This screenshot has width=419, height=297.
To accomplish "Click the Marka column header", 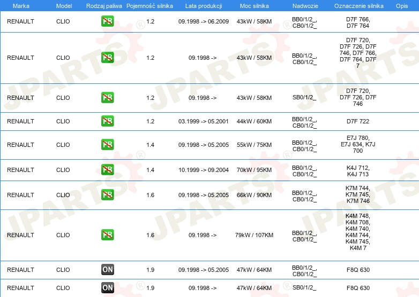I will pos(21,6).
